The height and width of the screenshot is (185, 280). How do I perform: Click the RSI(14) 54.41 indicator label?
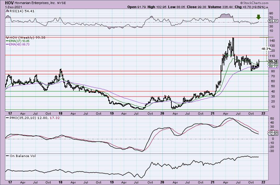pos(21,11)
